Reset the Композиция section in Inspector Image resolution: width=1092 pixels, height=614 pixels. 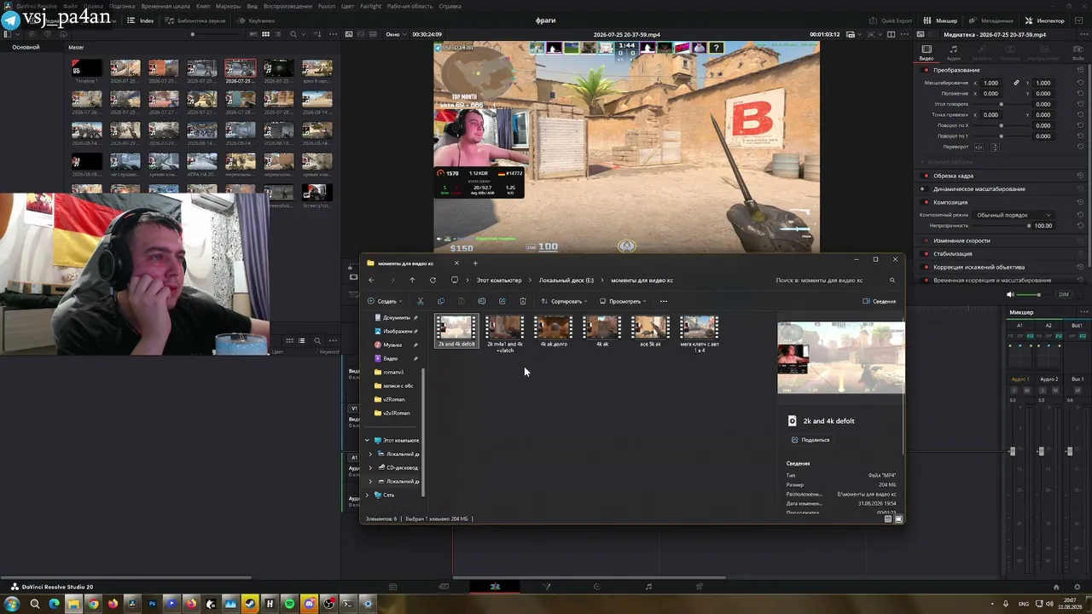(1081, 202)
